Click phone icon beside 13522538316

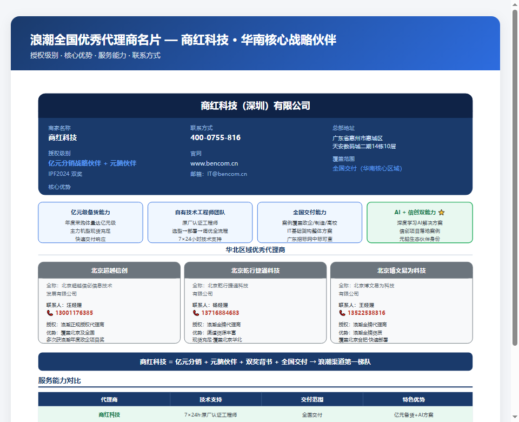342,313
